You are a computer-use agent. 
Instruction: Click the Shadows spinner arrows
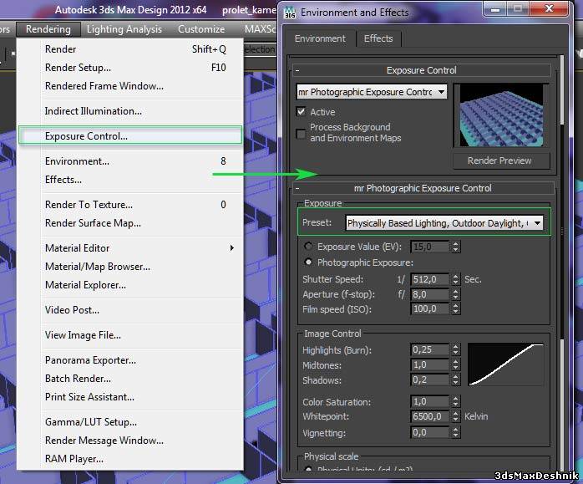456,380
